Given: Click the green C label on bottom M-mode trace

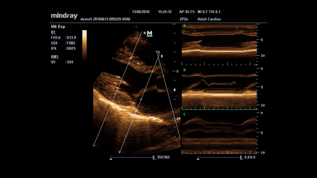Looking at the screenshot, I should pos(184,114).
